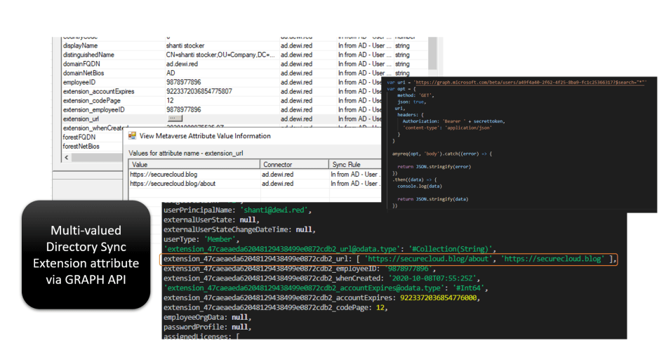666x364 pixels.
Task: Click the Metaverse Attribute dialog window icon
Action: [x=132, y=135]
